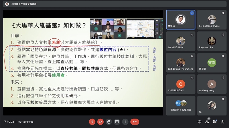Unmute the microphone in the call controls
229x128 pixels.
[x=92, y=122]
